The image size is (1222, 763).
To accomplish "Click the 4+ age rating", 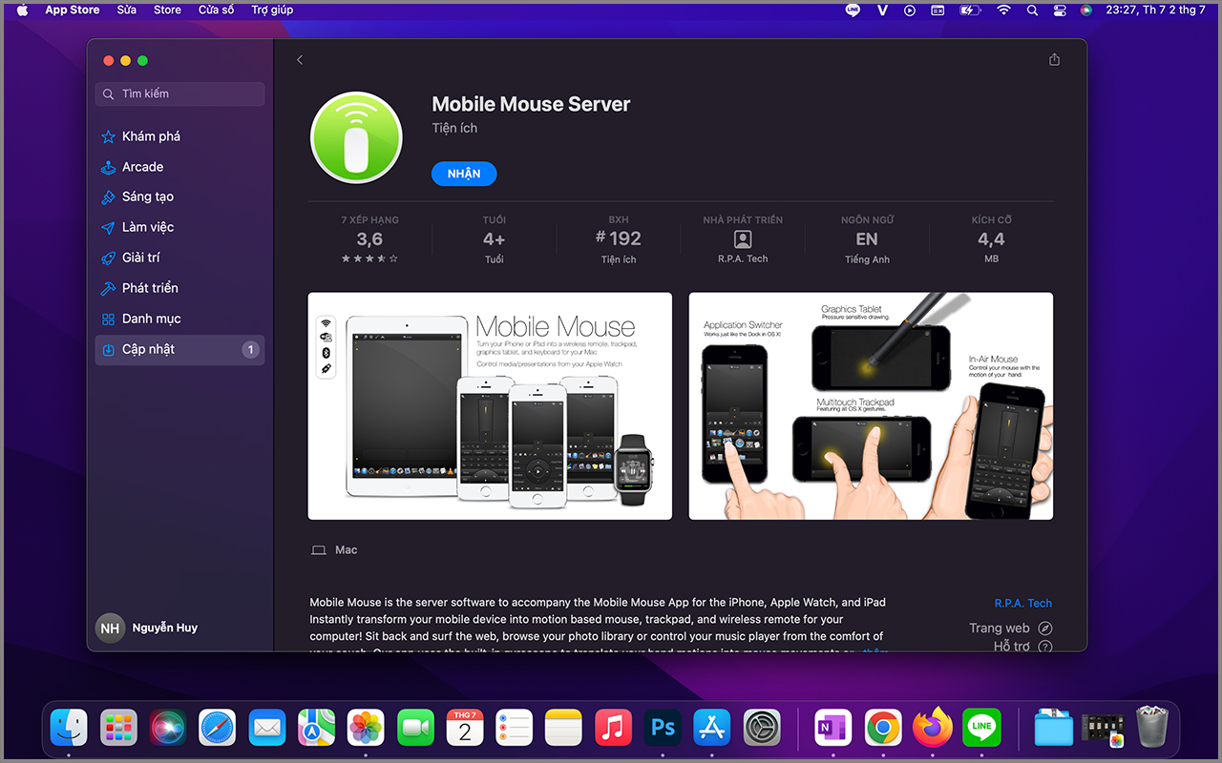I will coord(494,239).
